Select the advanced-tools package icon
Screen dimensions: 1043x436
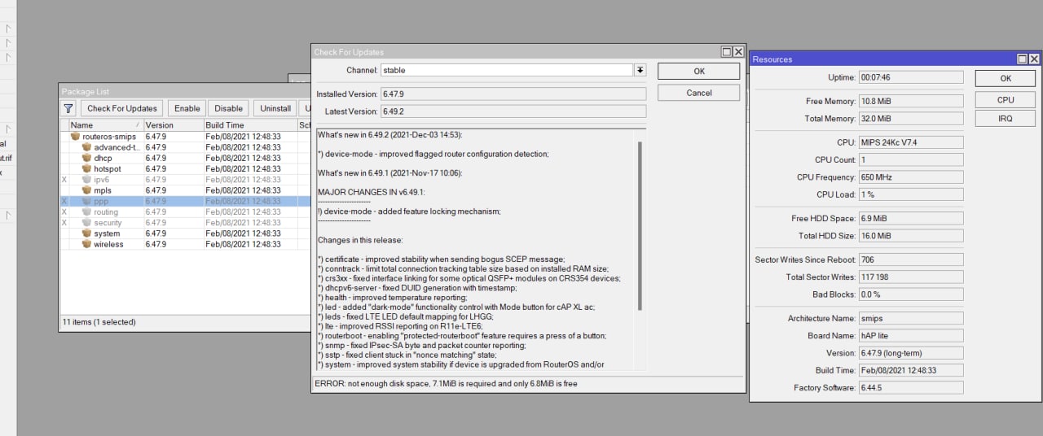click(x=86, y=147)
